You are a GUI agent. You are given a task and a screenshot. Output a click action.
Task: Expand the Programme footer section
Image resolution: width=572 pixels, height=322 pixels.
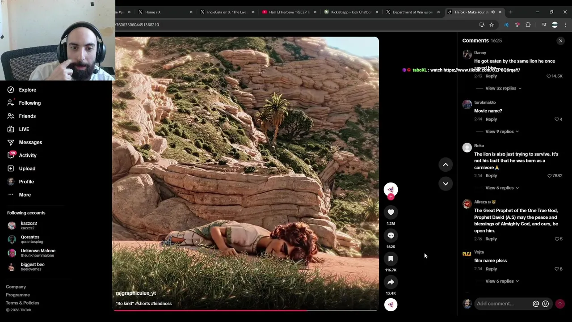(x=18, y=295)
